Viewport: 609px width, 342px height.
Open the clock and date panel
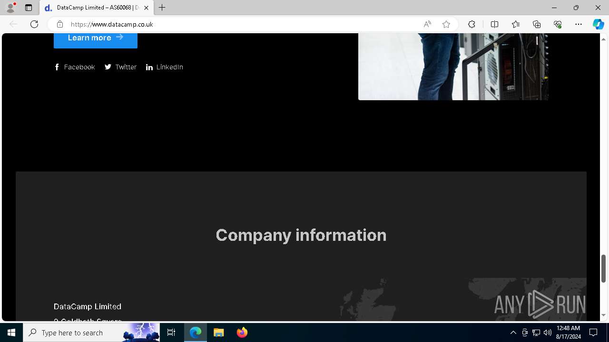click(x=568, y=332)
